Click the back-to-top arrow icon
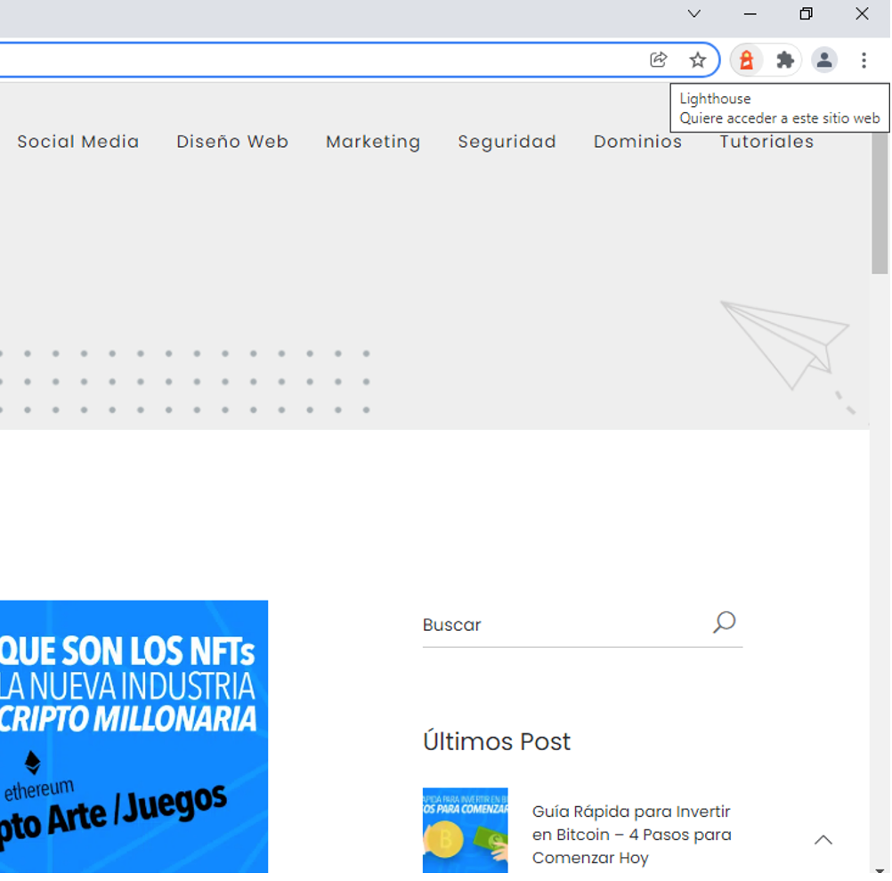Screen dimensions: 892x881 pos(823,840)
